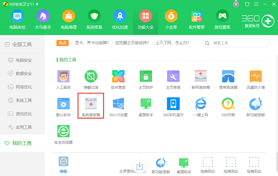Select 我的工具 in sidebar

[22, 143]
